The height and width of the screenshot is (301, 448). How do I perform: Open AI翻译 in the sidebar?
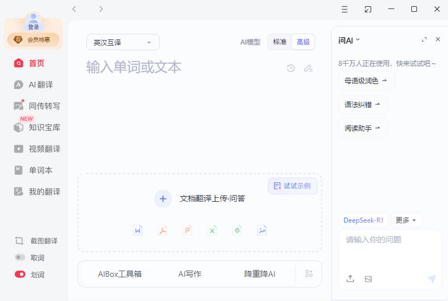33,85
